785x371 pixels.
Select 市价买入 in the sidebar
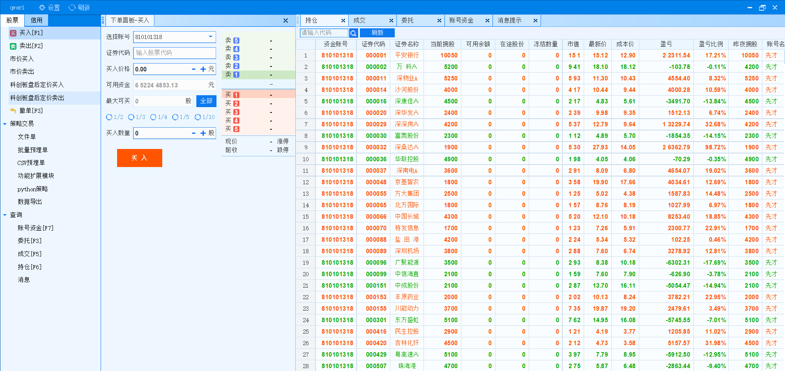(x=22, y=59)
